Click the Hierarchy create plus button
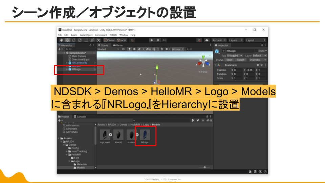 pos(60,49)
